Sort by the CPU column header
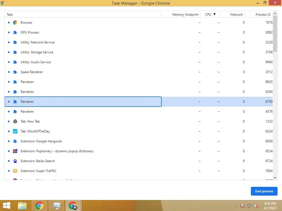Screen dimensions: 282x211 coord(210,14)
